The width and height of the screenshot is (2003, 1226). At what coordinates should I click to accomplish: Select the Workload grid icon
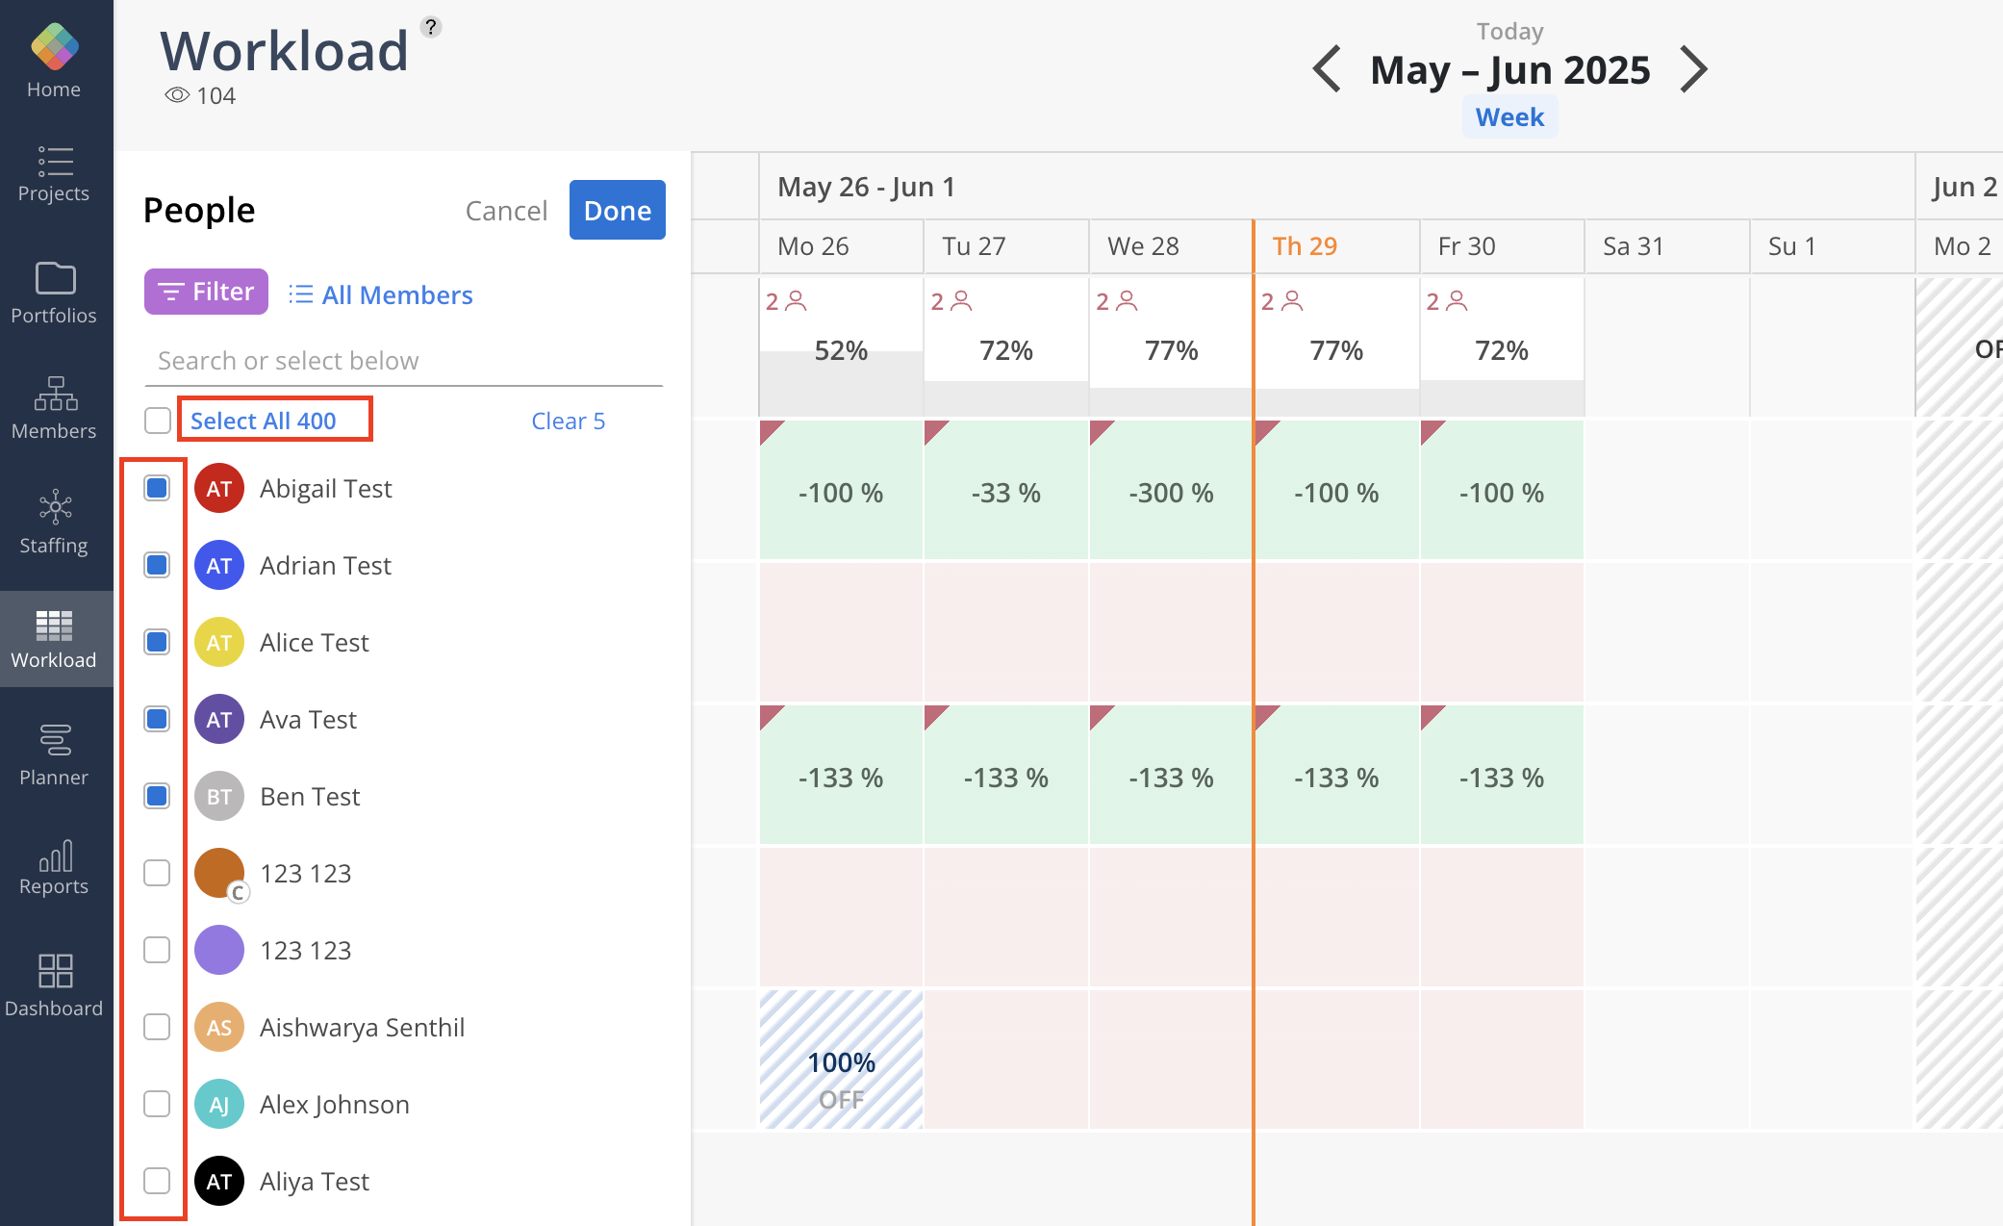tap(54, 626)
